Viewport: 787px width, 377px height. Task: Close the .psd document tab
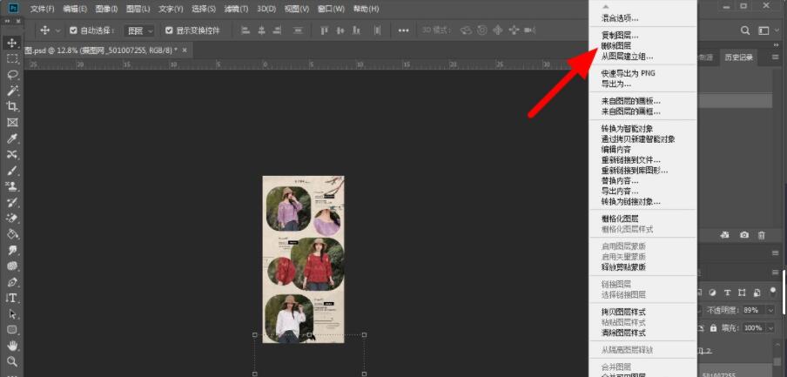pos(185,50)
